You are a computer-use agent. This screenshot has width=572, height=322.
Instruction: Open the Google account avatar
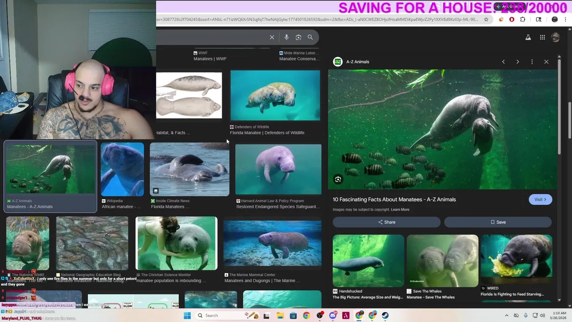tap(555, 38)
